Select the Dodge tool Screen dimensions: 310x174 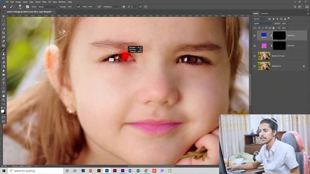[x=3, y=75]
